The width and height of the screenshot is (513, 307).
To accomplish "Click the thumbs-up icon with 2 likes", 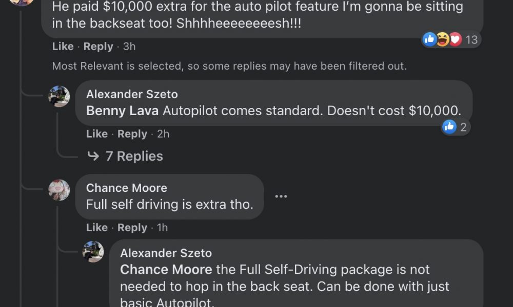I will tap(449, 126).
